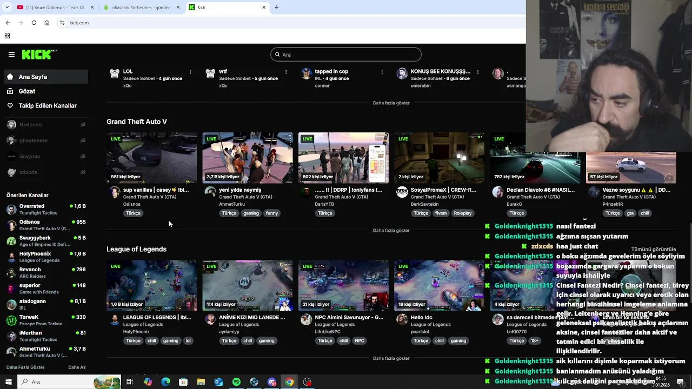Image resolution: width=692 pixels, height=389 pixels.
Task: Open Outlook from the taskbar
Action: click(218, 382)
